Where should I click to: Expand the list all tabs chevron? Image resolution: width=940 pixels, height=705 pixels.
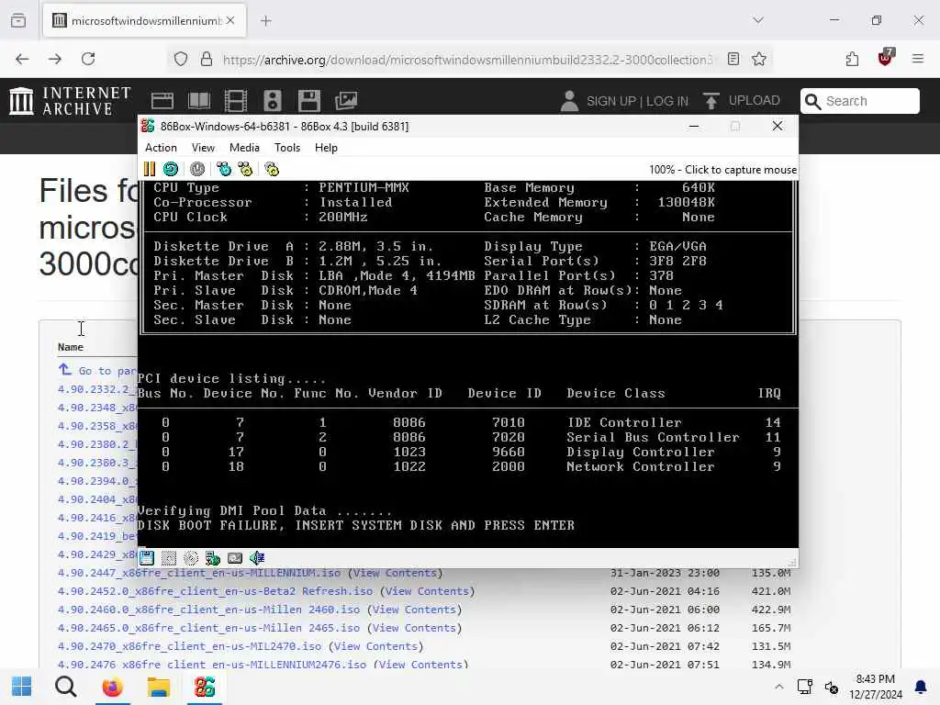point(758,20)
